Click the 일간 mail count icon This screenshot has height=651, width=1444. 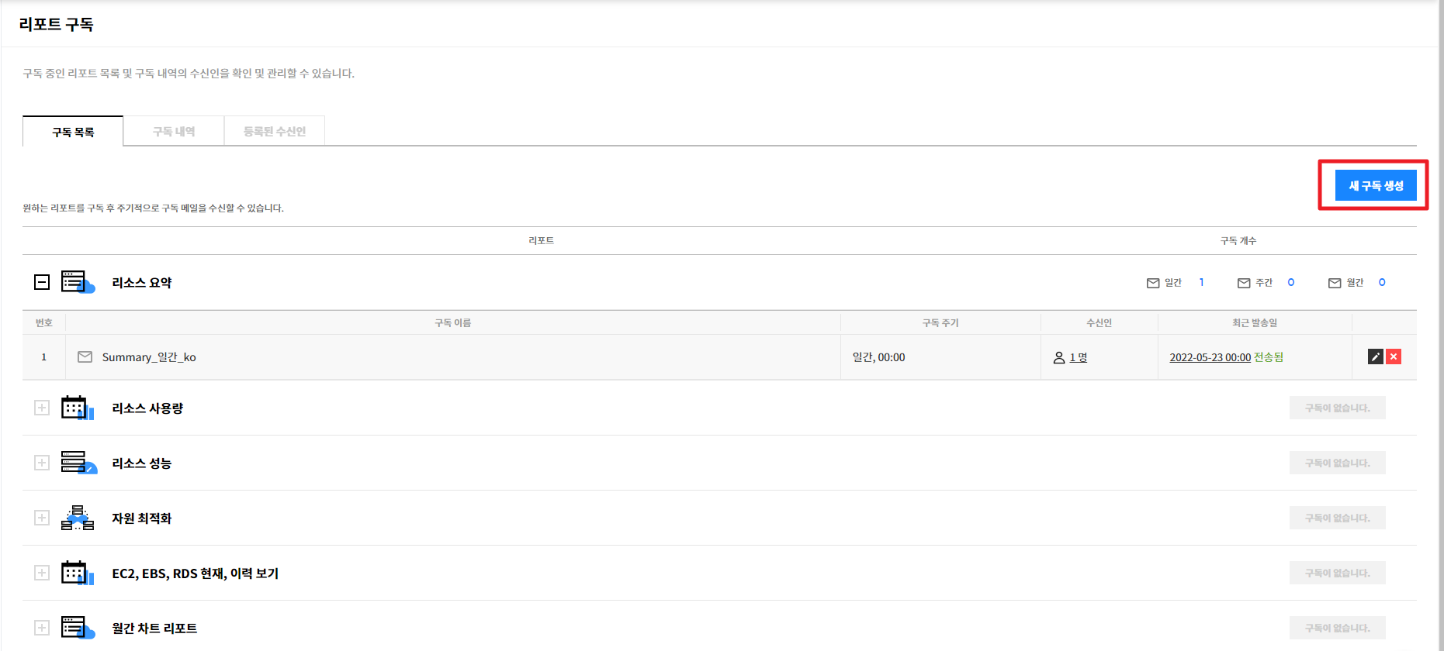coord(1153,283)
